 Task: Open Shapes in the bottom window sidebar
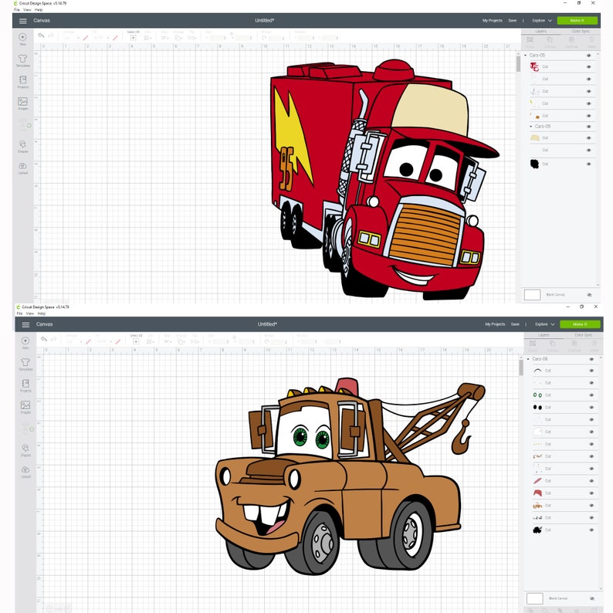(25, 450)
